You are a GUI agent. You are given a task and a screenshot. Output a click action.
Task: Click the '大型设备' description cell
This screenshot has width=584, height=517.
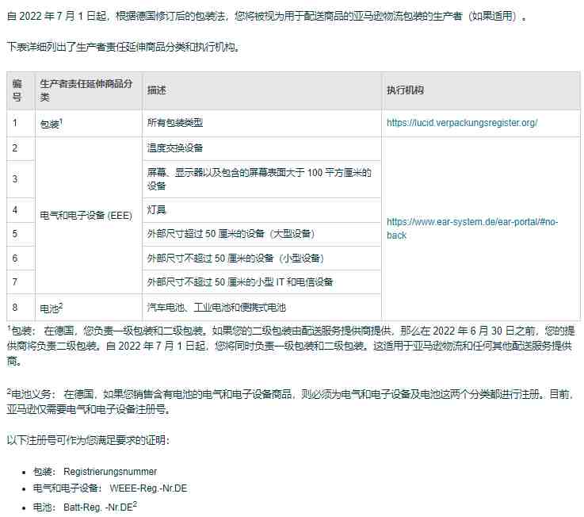(261, 234)
